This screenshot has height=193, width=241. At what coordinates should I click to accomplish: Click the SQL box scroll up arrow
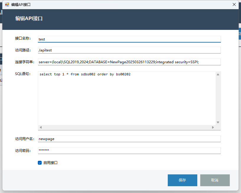[x=218, y=74]
